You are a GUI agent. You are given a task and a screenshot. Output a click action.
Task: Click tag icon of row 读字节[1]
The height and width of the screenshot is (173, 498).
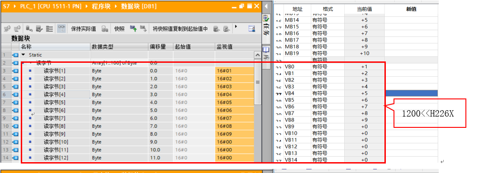[x=15, y=71]
